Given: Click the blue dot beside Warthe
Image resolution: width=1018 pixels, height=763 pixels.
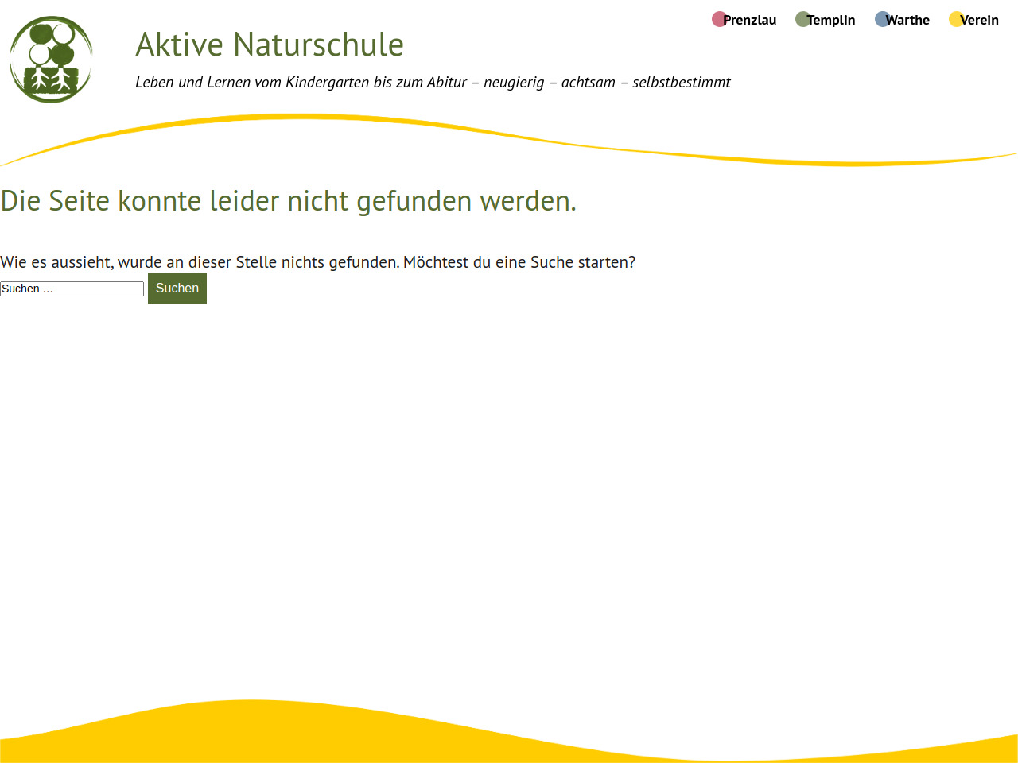Looking at the screenshot, I should tap(881, 19).
